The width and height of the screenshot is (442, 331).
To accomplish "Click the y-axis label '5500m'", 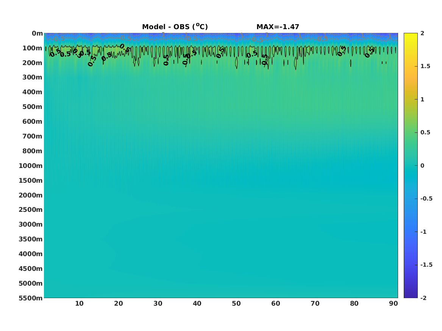I will click(31, 298).
